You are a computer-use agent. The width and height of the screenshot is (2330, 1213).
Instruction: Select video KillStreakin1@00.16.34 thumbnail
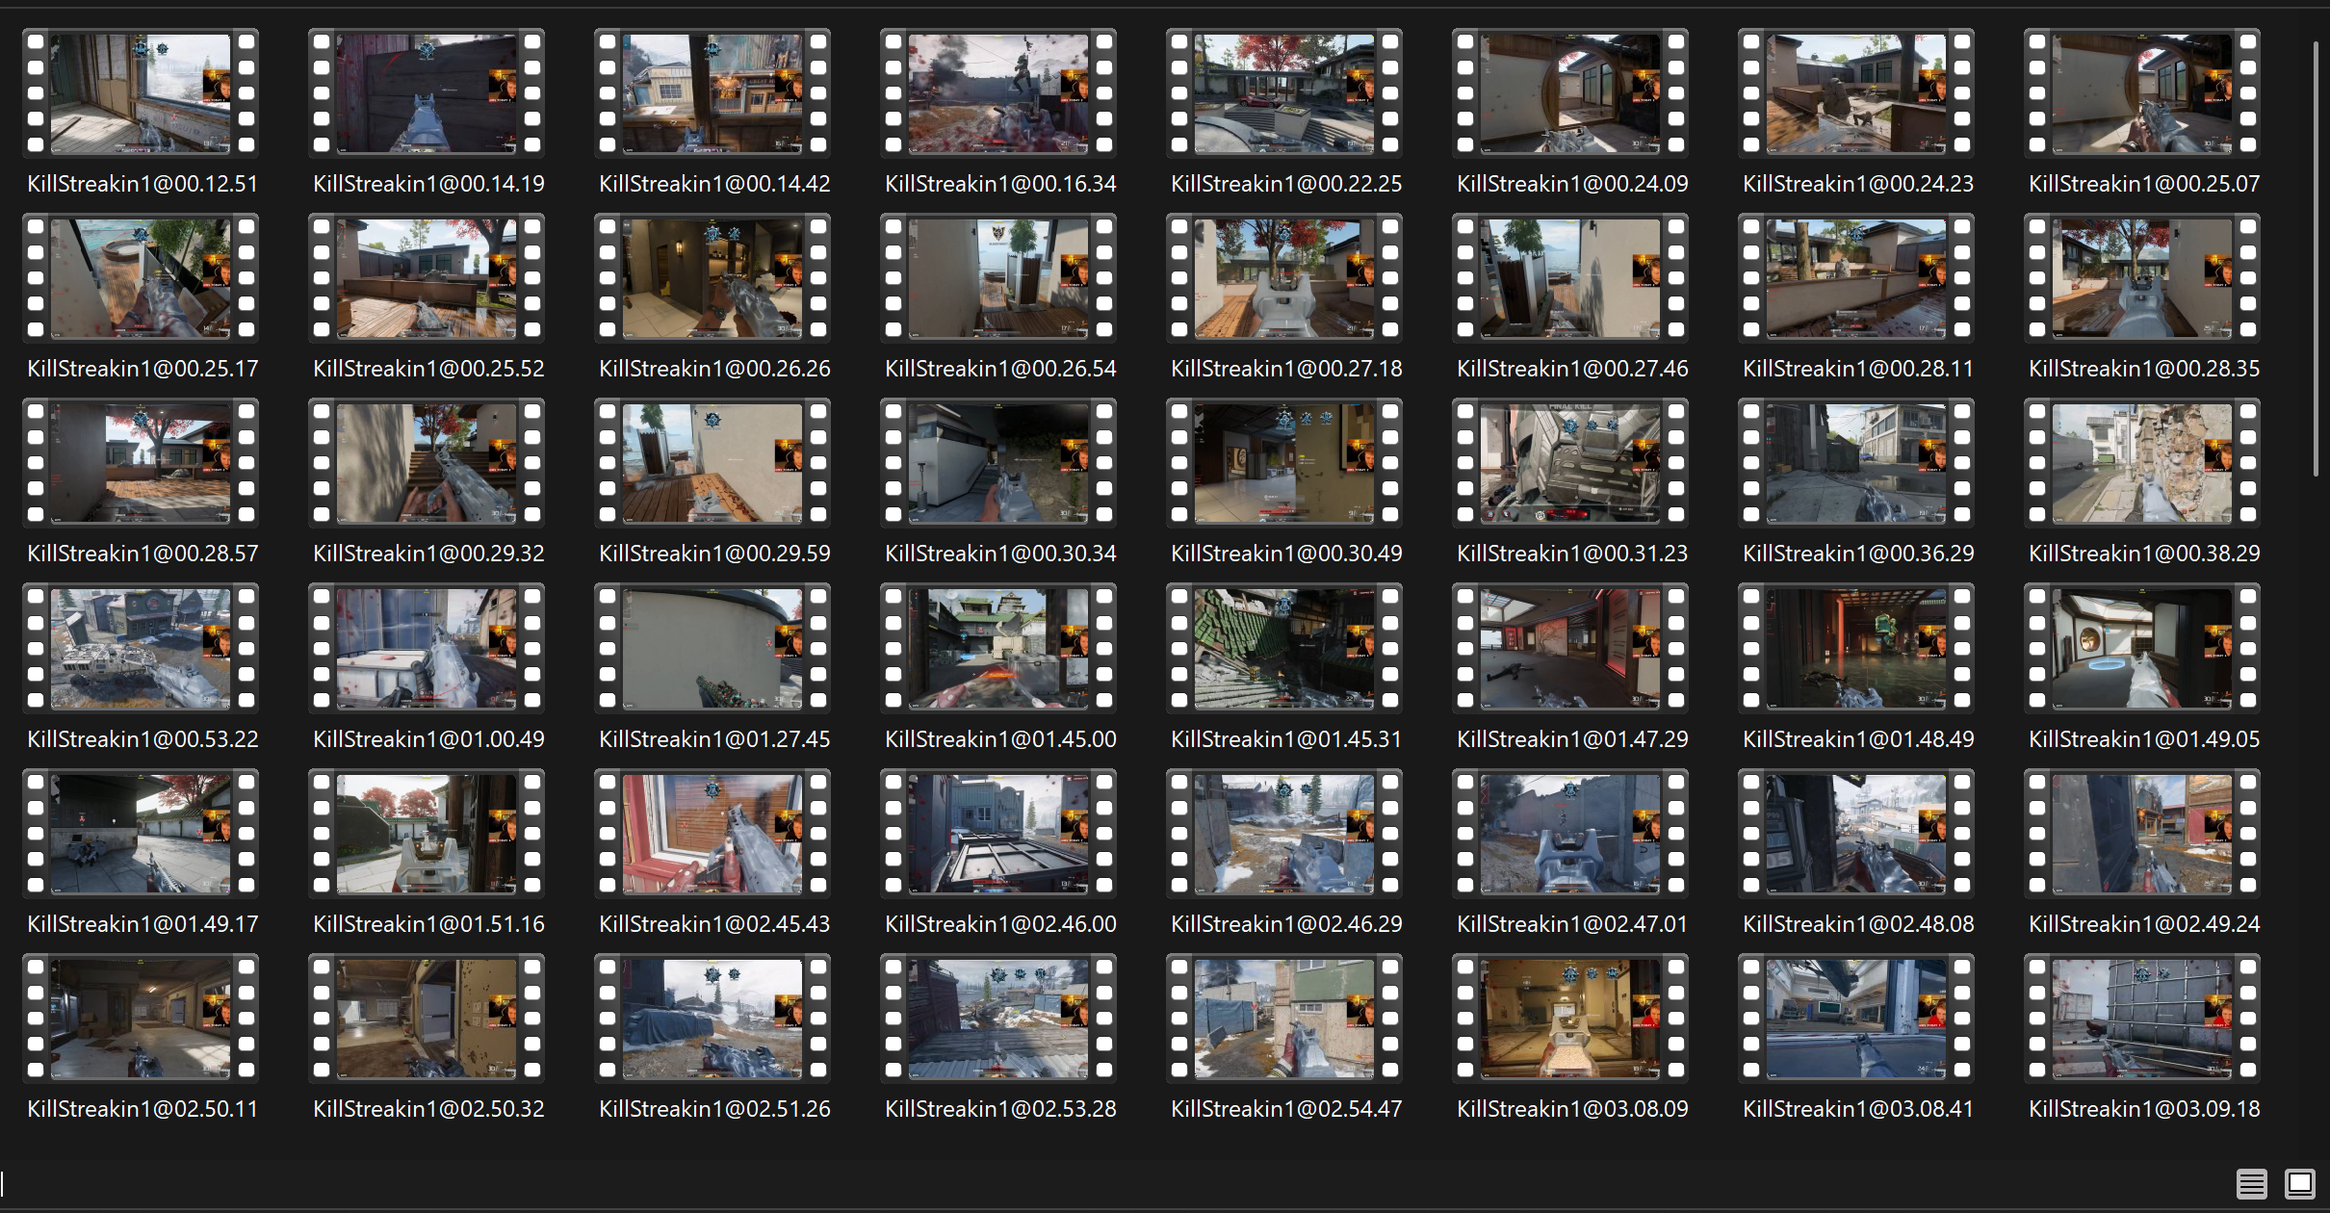(x=998, y=93)
